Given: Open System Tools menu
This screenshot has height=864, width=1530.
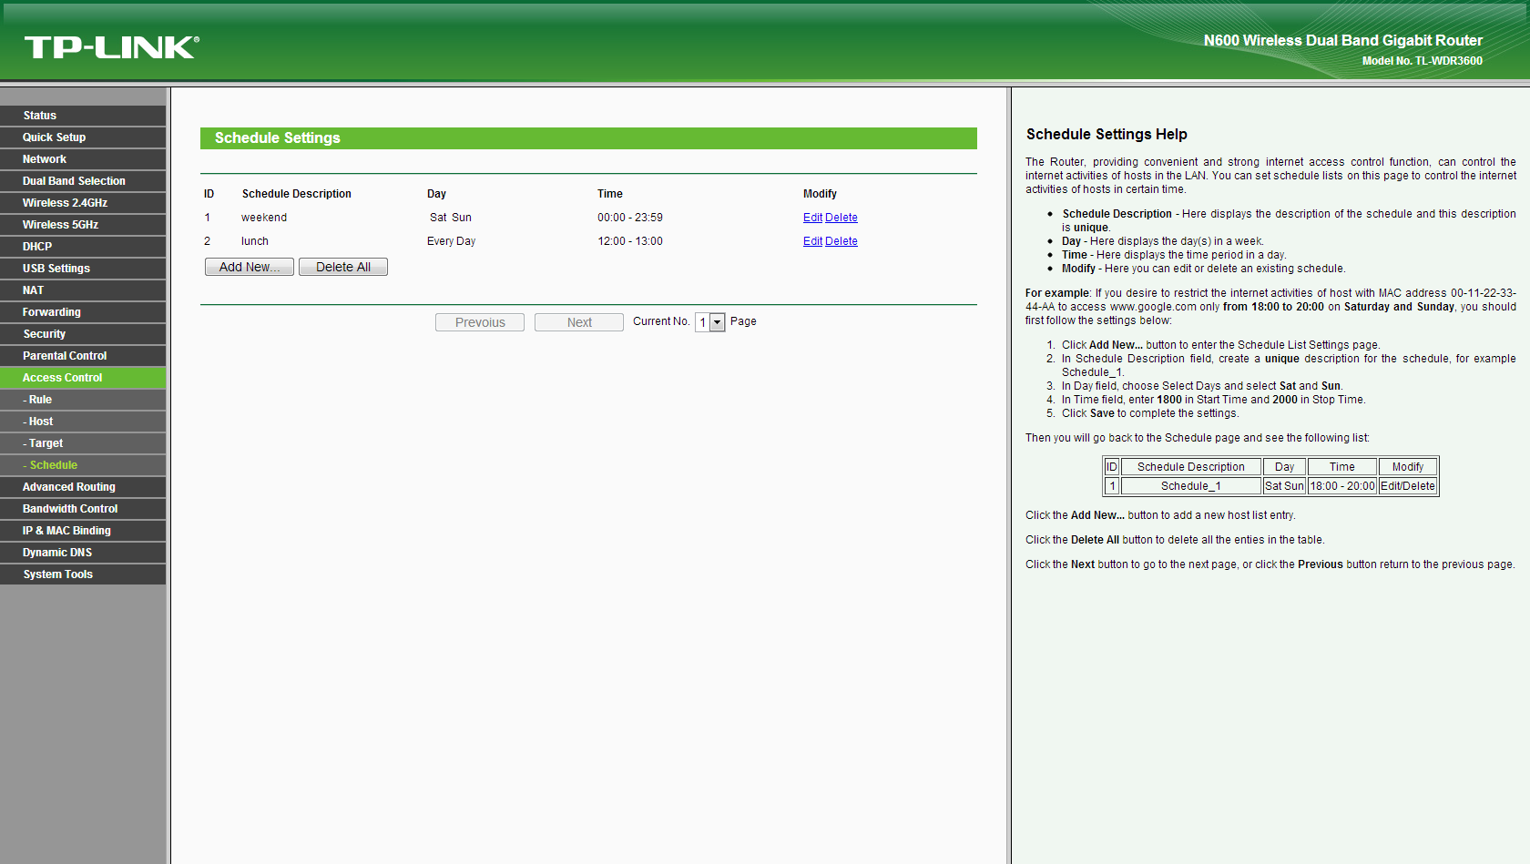Looking at the screenshot, I should pos(83,574).
